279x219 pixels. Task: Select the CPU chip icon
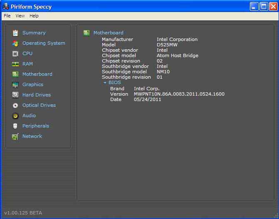pos(15,53)
